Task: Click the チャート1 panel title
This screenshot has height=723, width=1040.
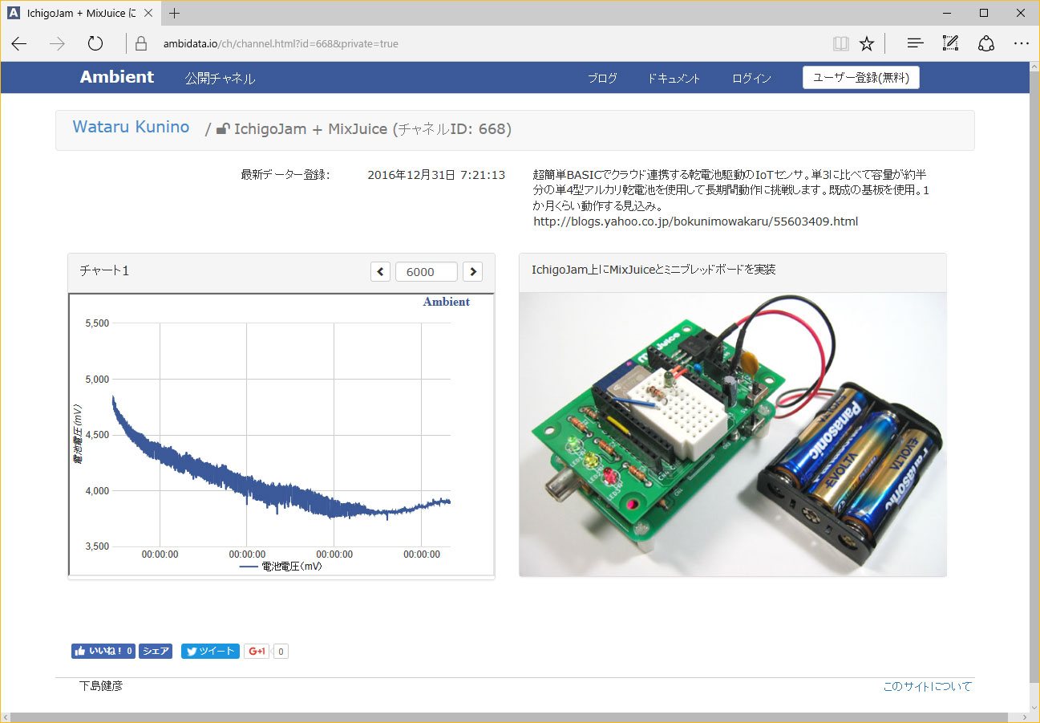Action: [104, 271]
